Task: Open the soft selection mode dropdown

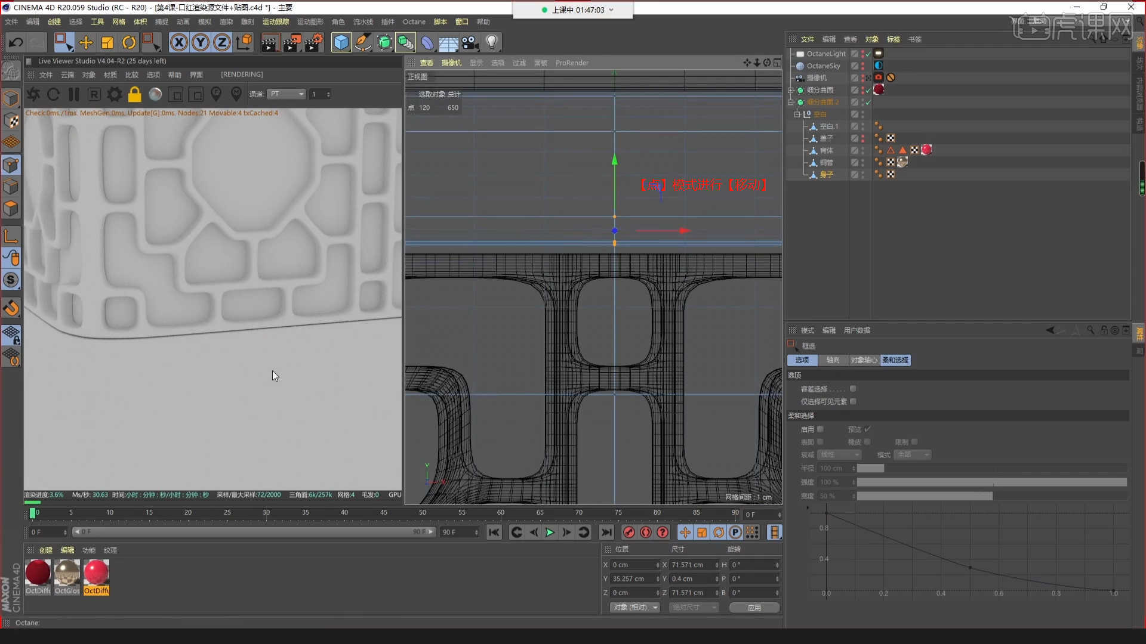Action: click(913, 455)
